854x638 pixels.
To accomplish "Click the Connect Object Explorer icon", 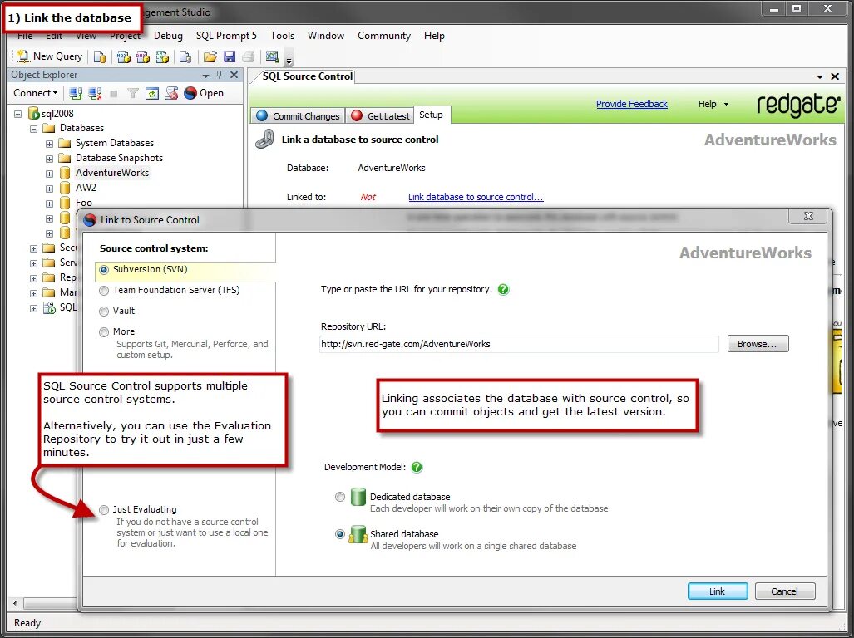I will coord(76,94).
